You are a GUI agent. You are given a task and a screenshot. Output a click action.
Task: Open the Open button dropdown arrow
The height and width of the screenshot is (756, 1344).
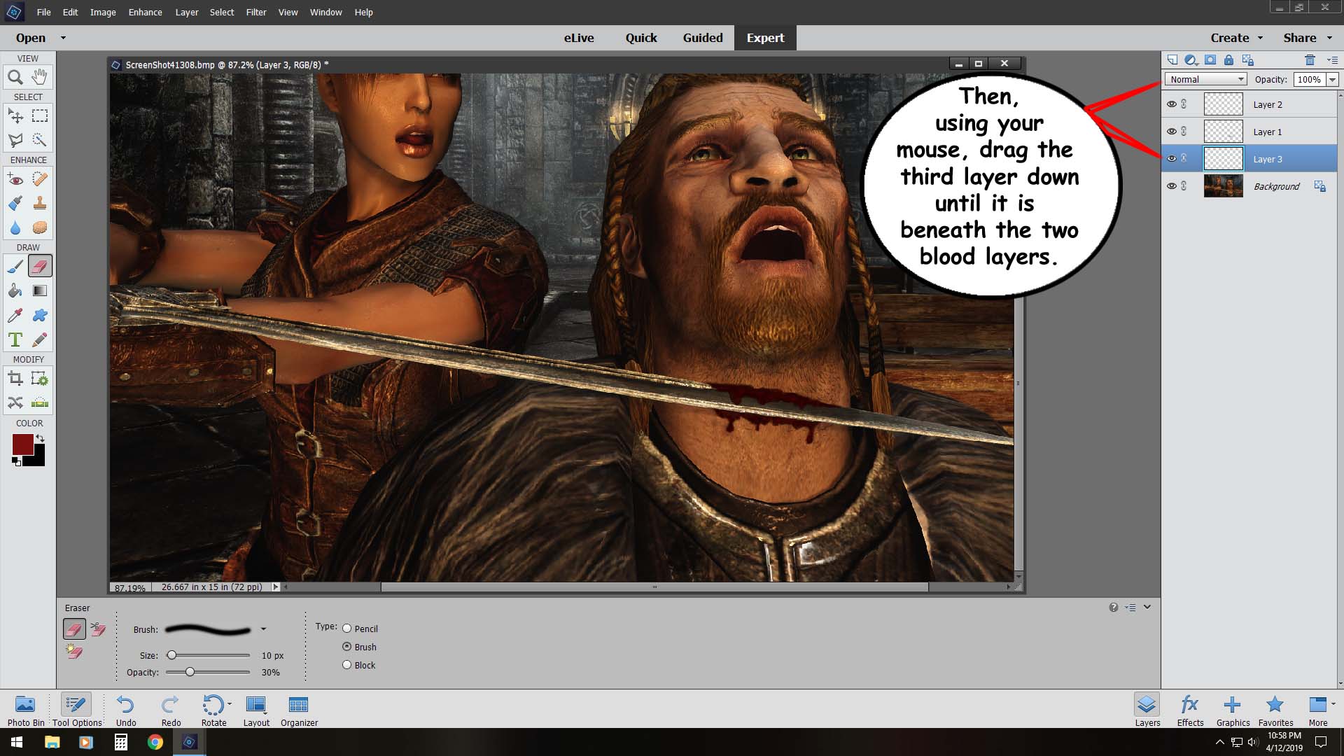(x=63, y=38)
